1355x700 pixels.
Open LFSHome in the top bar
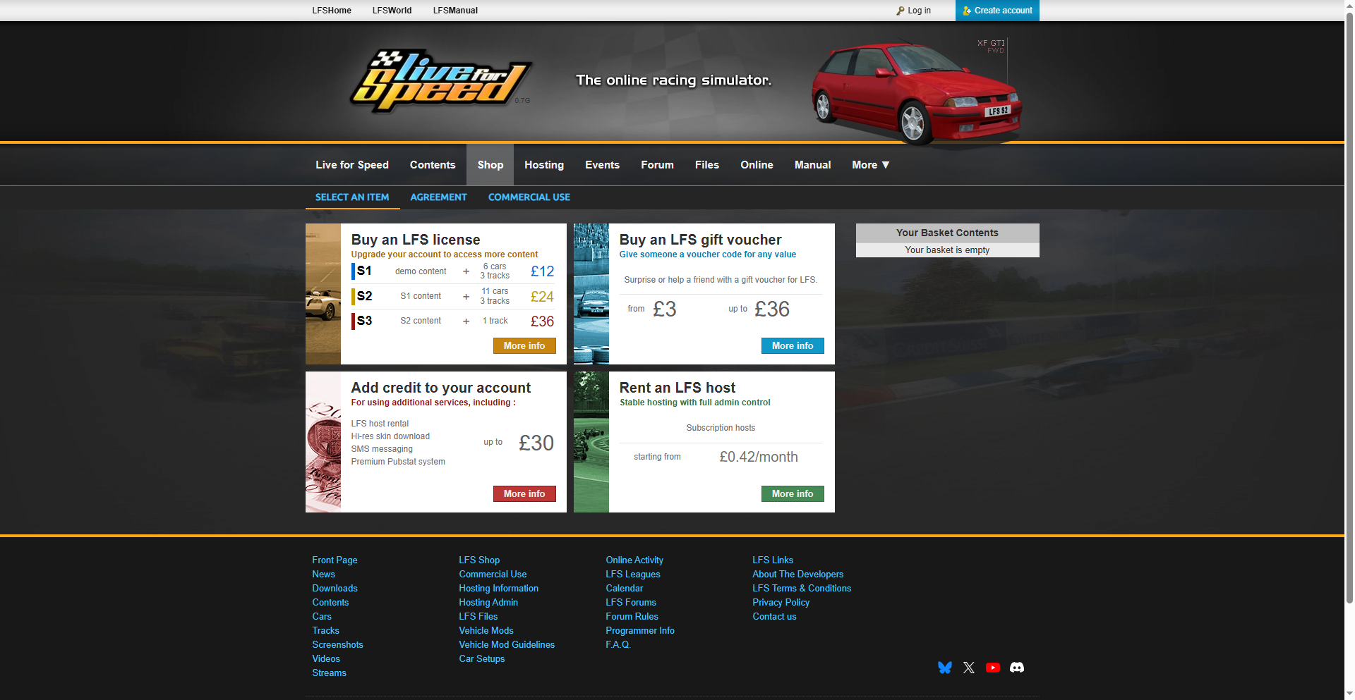[x=332, y=11]
